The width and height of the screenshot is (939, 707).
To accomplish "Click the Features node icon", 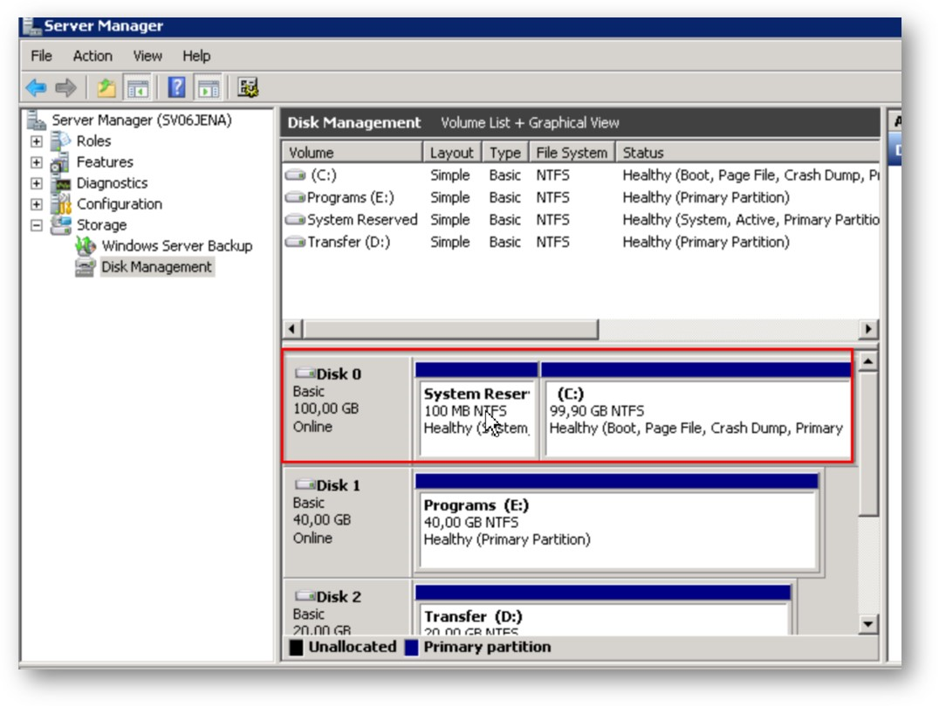I will click(60, 161).
